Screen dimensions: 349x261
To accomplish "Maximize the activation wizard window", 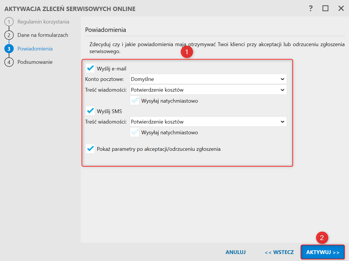I will pos(325,8).
